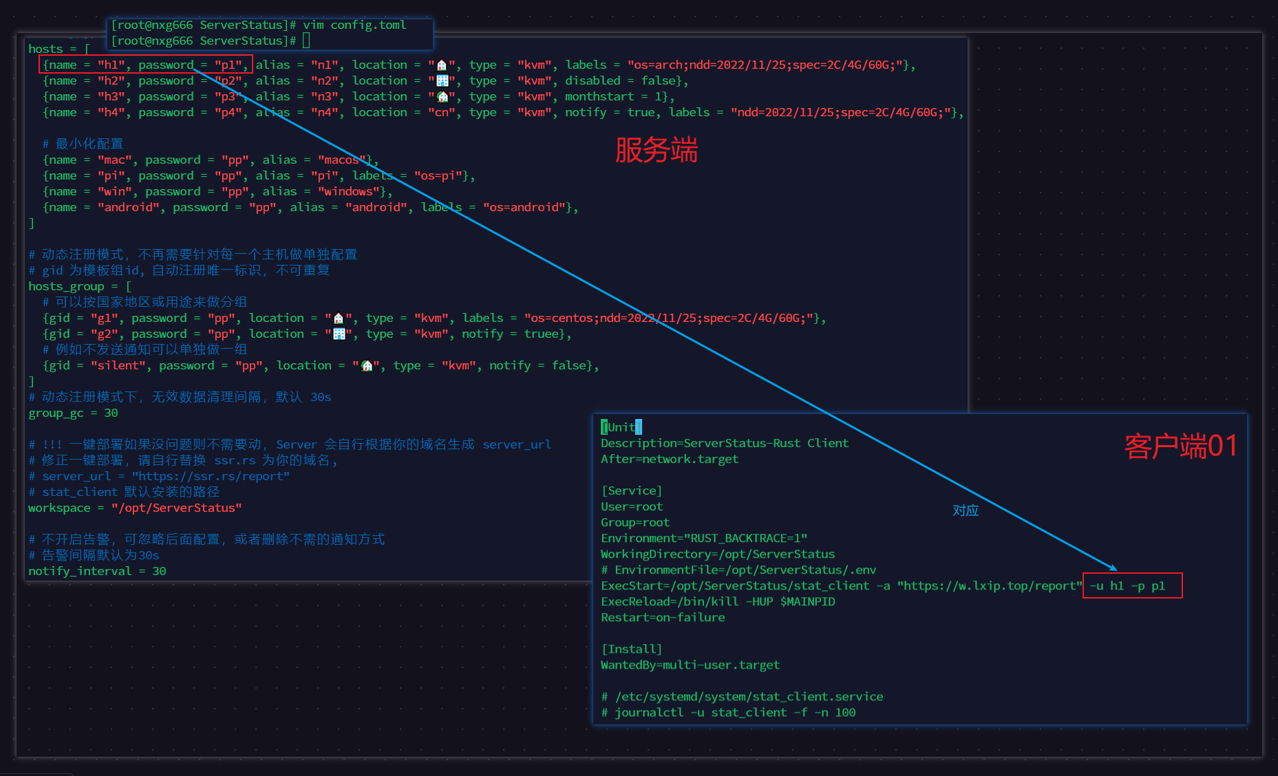Click the notify_interval = 30 setting
The width and height of the screenshot is (1278, 776).
click(x=97, y=571)
